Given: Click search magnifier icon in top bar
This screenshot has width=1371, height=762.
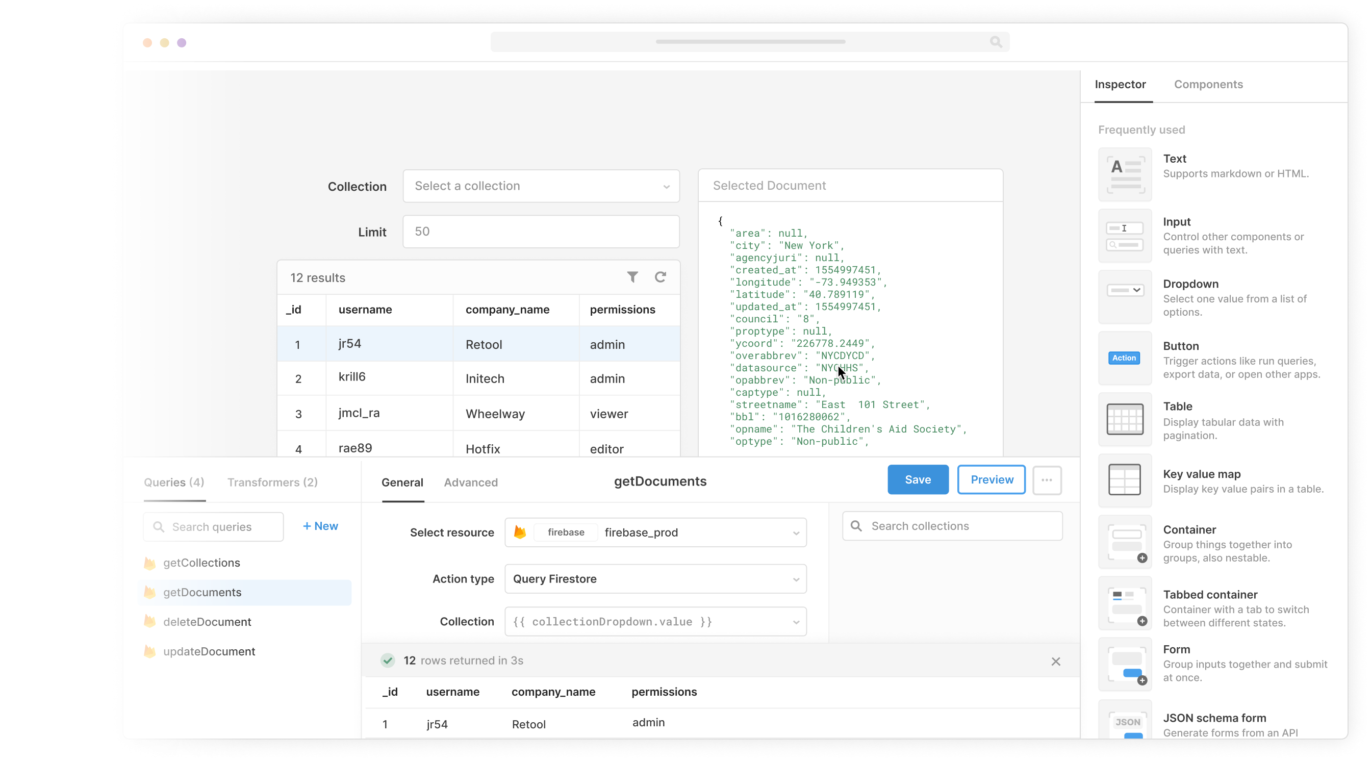Looking at the screenshot, I should tap(996, 42).
